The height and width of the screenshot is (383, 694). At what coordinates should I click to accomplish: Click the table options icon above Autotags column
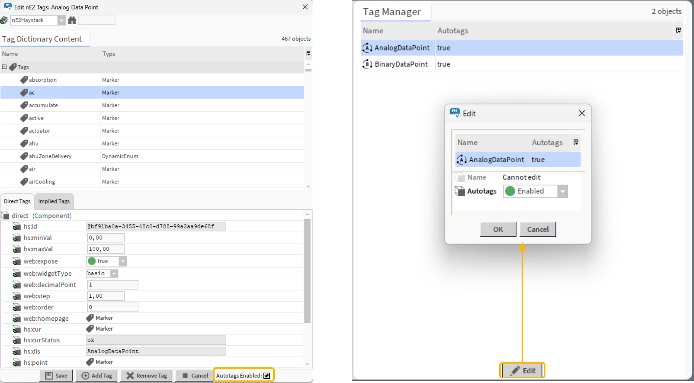tap(679, 31)
